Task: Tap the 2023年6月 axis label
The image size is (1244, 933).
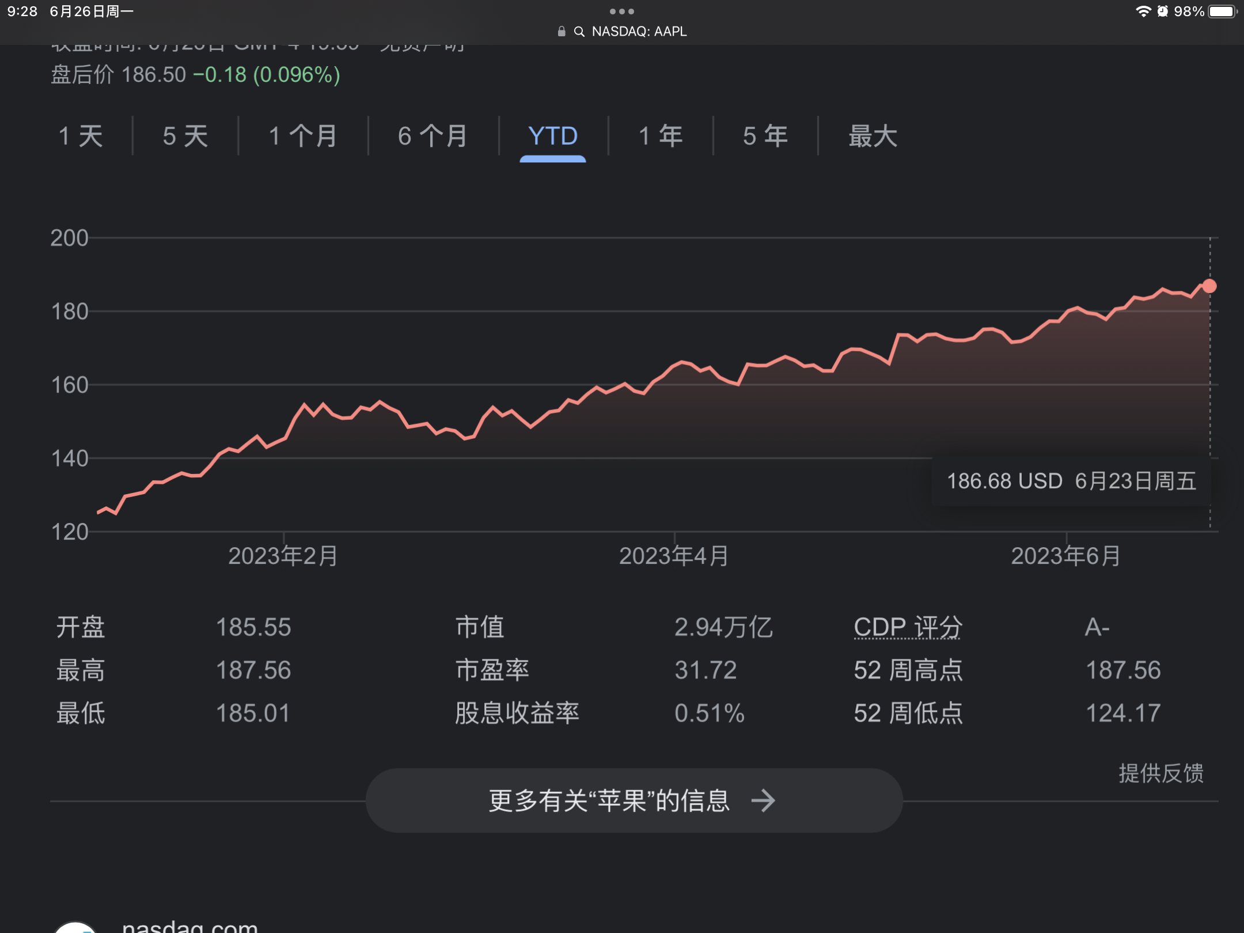Action: 1066,556
